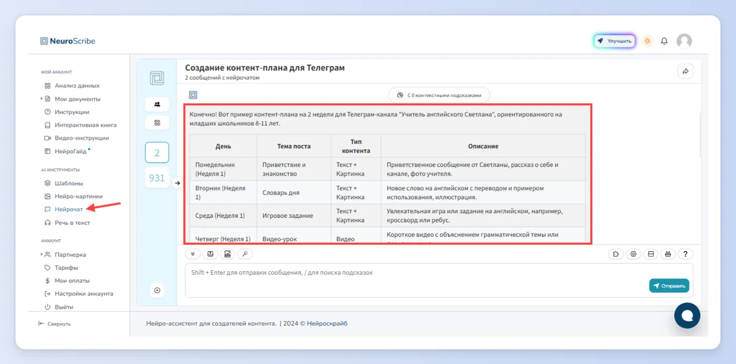Click the Улучшить upgrade button
This screenshot has height=364, width=736.
click(x=614, y=41)
